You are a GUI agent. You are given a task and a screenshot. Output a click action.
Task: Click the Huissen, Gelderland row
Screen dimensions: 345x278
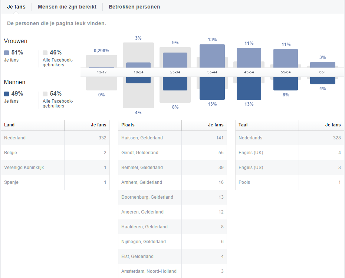[x=172, y=138]
